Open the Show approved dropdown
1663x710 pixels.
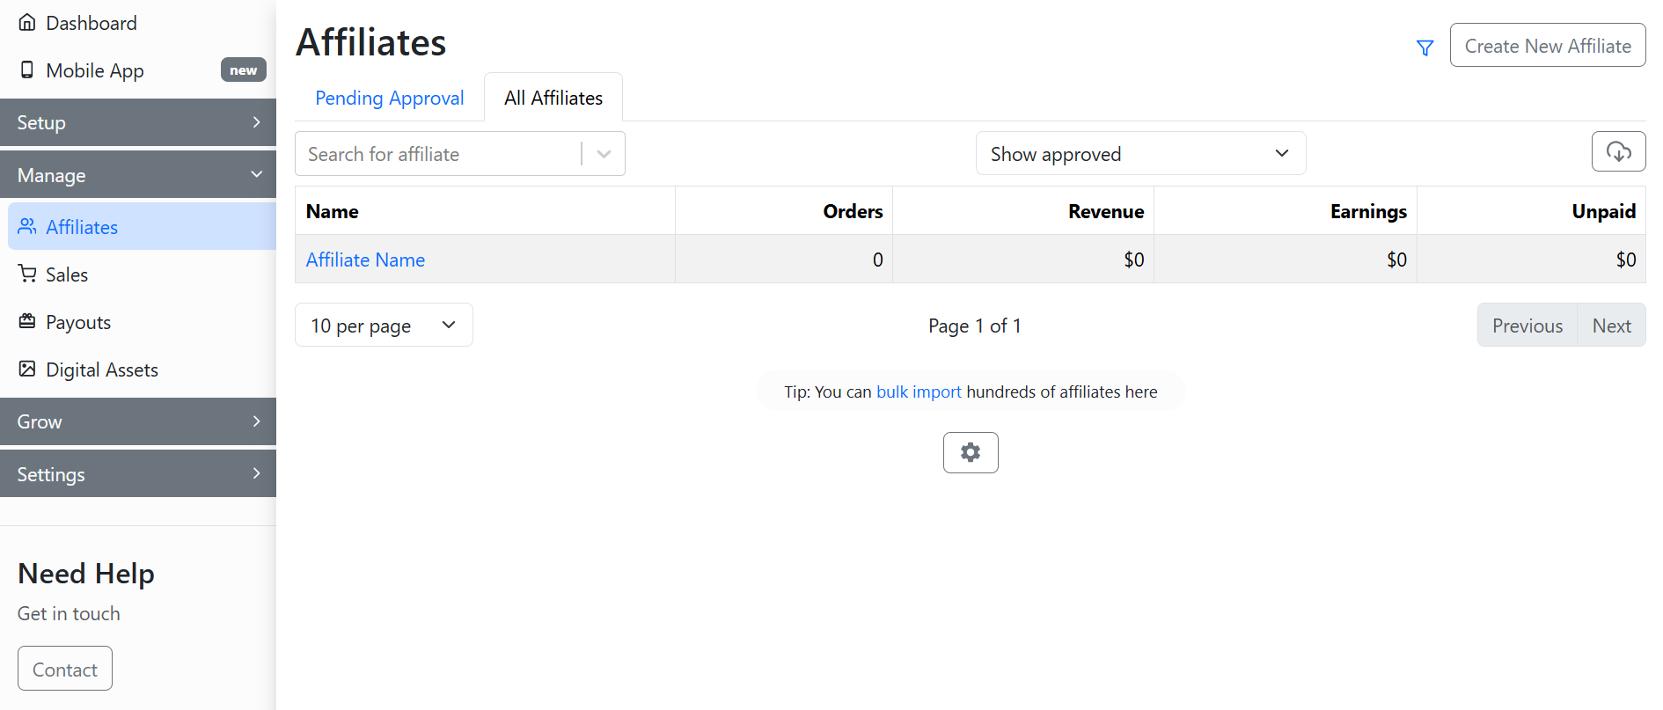[1139, 154]
